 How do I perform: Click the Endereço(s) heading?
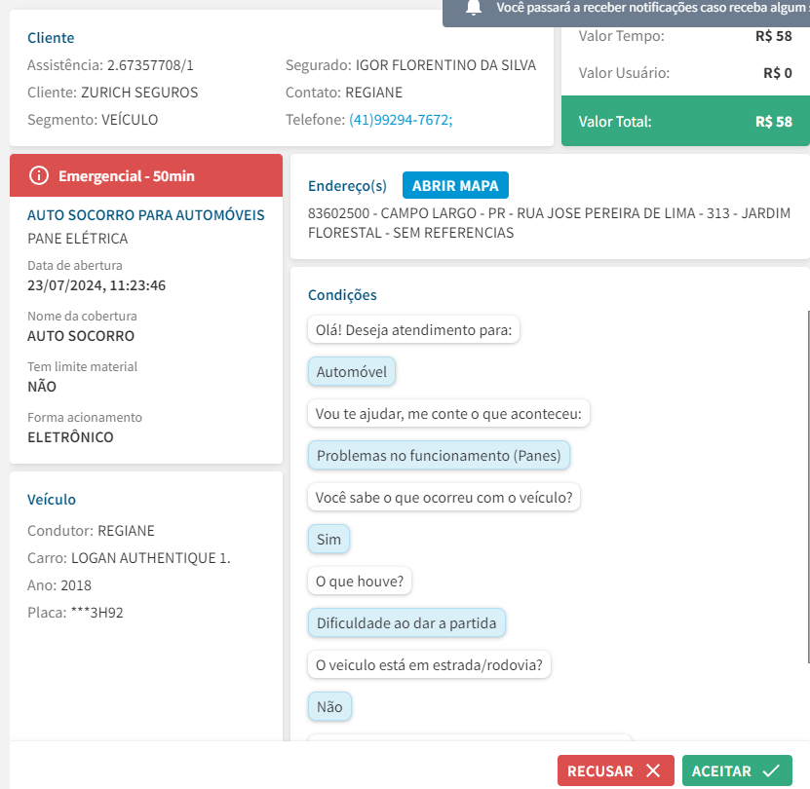point(347,186)
